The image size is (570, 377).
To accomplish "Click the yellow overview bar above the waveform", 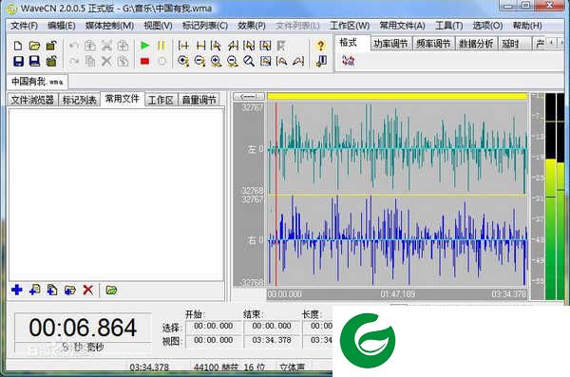I will 397,96.
